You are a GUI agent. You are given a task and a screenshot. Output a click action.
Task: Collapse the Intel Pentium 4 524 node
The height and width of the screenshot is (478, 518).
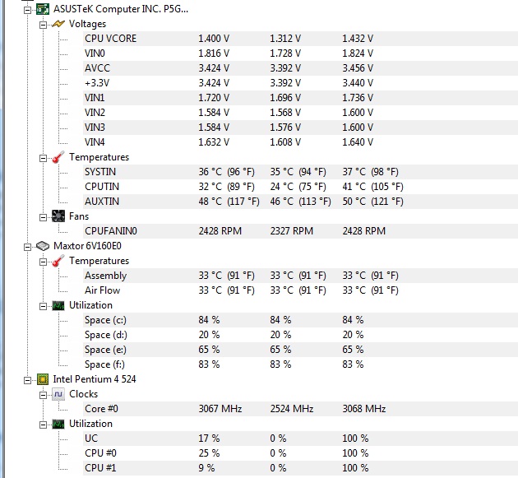[x=28, y=379]
